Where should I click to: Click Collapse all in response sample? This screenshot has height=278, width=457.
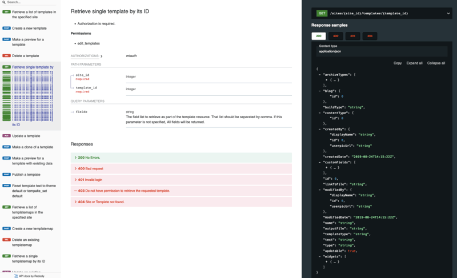(436, 63)
